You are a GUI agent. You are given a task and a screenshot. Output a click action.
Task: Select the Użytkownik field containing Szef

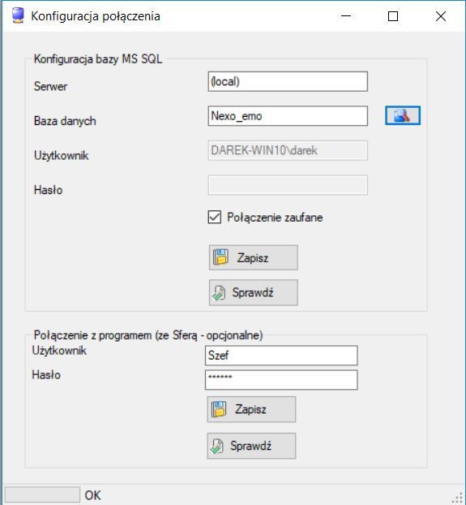tap(281, 356)
